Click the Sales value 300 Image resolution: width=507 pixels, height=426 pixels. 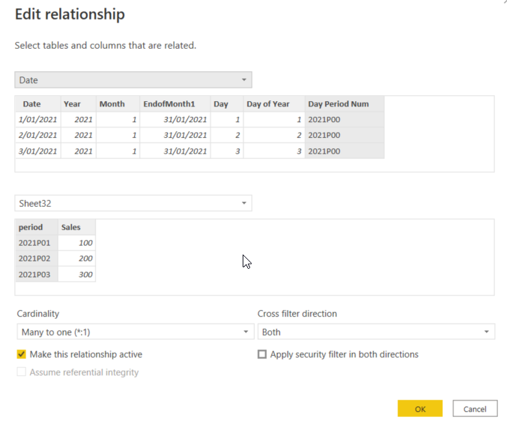coord(76,274)
